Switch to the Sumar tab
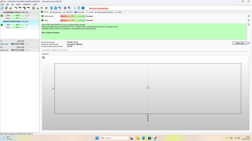Viewport: 252px width, 141px height. (45, 12)
